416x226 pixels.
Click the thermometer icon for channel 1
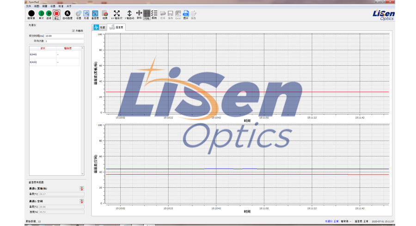tap(82, 189)
